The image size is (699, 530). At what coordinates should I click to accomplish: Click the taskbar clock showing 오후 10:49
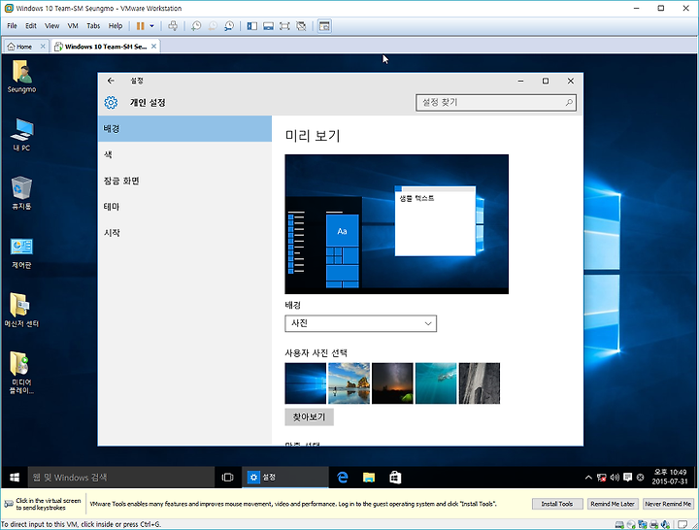point(670,477)
